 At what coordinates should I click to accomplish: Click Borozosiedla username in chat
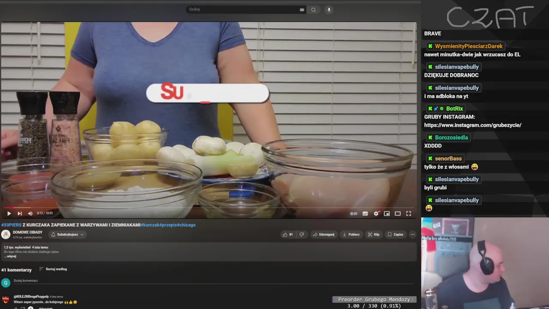click(x=451, y=138)
